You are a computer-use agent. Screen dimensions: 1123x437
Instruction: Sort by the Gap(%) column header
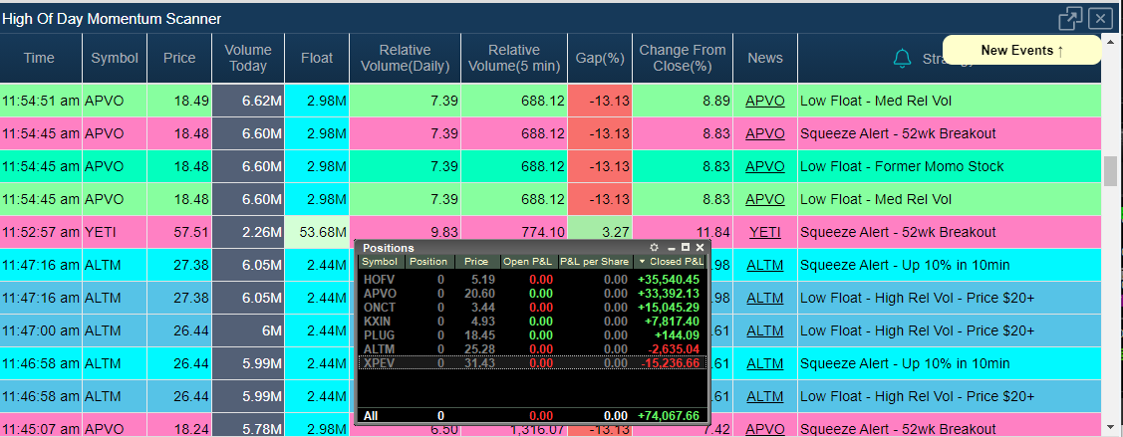600,58
